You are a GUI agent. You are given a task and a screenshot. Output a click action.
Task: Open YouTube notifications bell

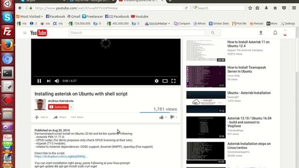point(275,33)
